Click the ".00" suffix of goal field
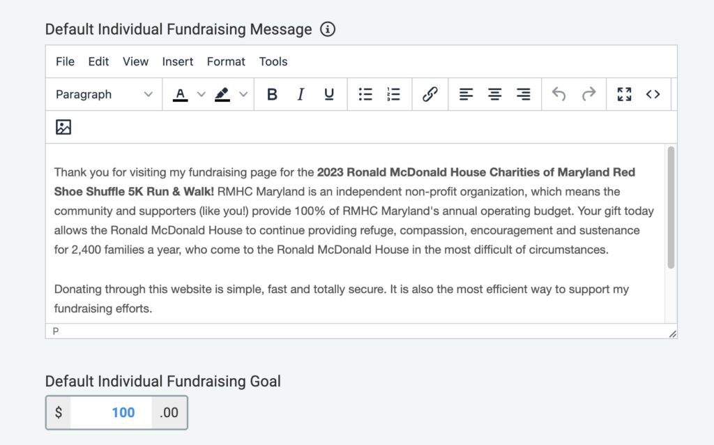 169,413
